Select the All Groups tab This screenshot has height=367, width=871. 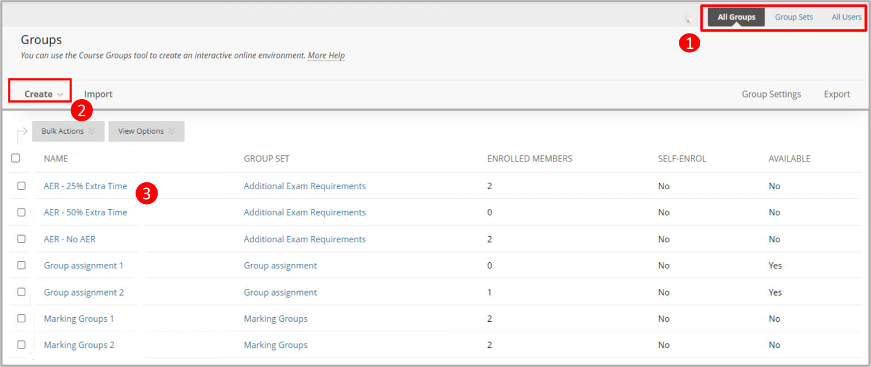coord(736,16)
